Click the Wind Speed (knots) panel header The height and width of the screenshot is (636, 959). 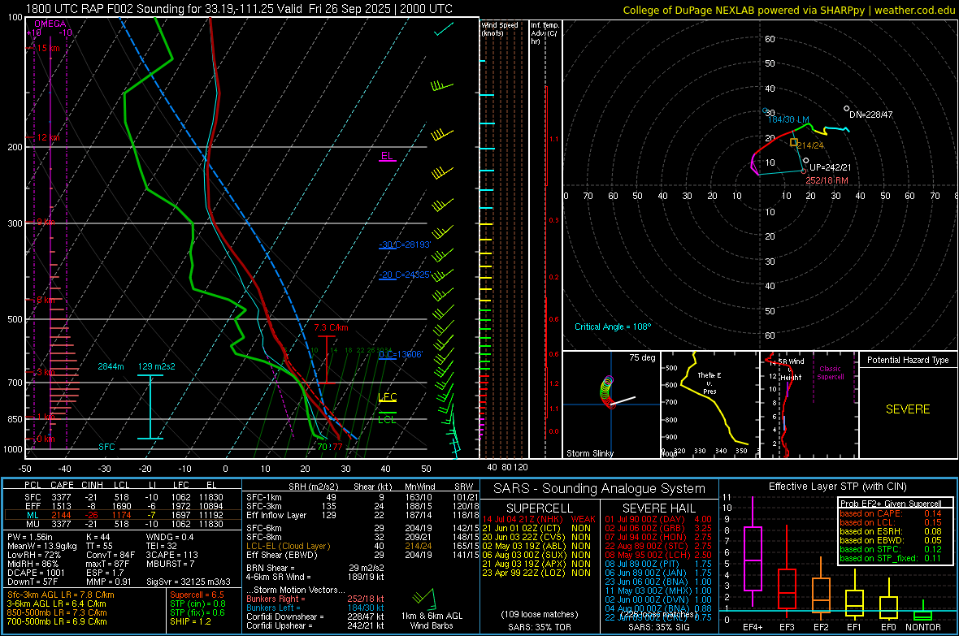[x=500, y=28]
